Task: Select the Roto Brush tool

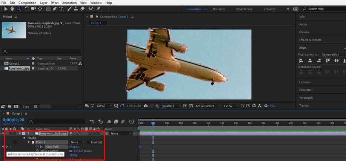Action: 91,9
